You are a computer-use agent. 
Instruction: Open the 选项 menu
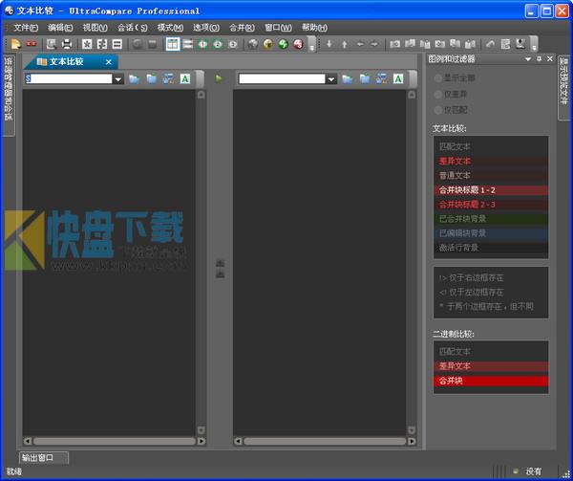pos(206,28)
